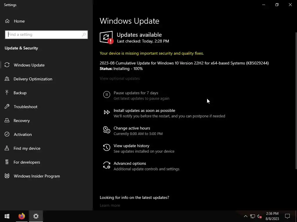Close the Settings window
297x222 pixels.
pos(290,5)
